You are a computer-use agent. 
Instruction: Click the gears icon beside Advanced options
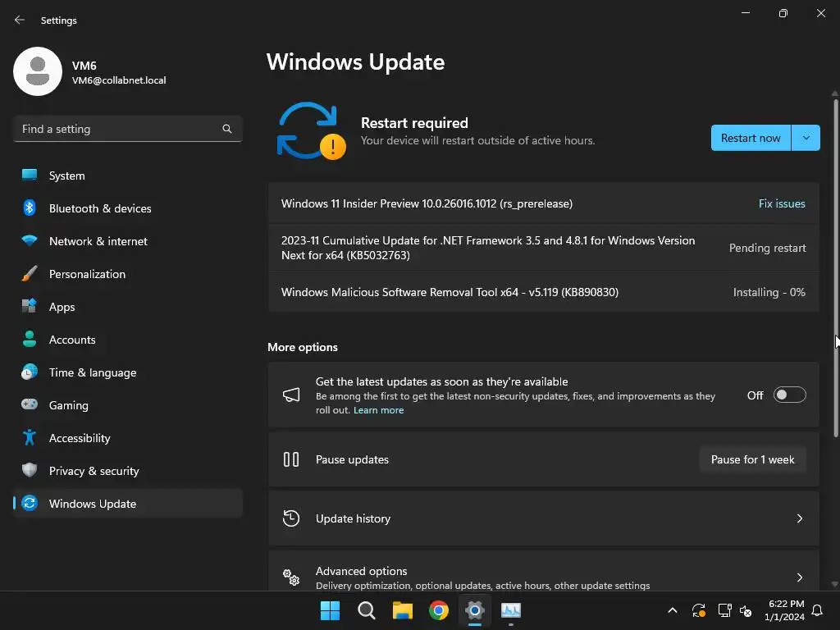(291, 577)
